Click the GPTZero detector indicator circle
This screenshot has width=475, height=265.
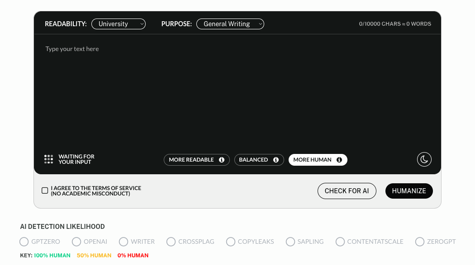point(24,242)
